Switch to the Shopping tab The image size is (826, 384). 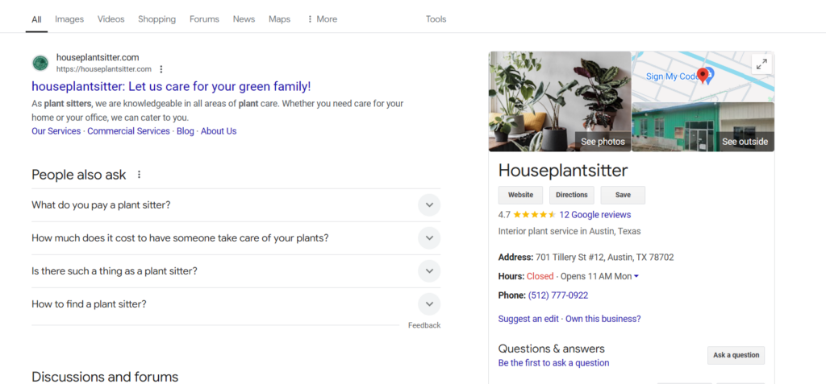[157, 19]
